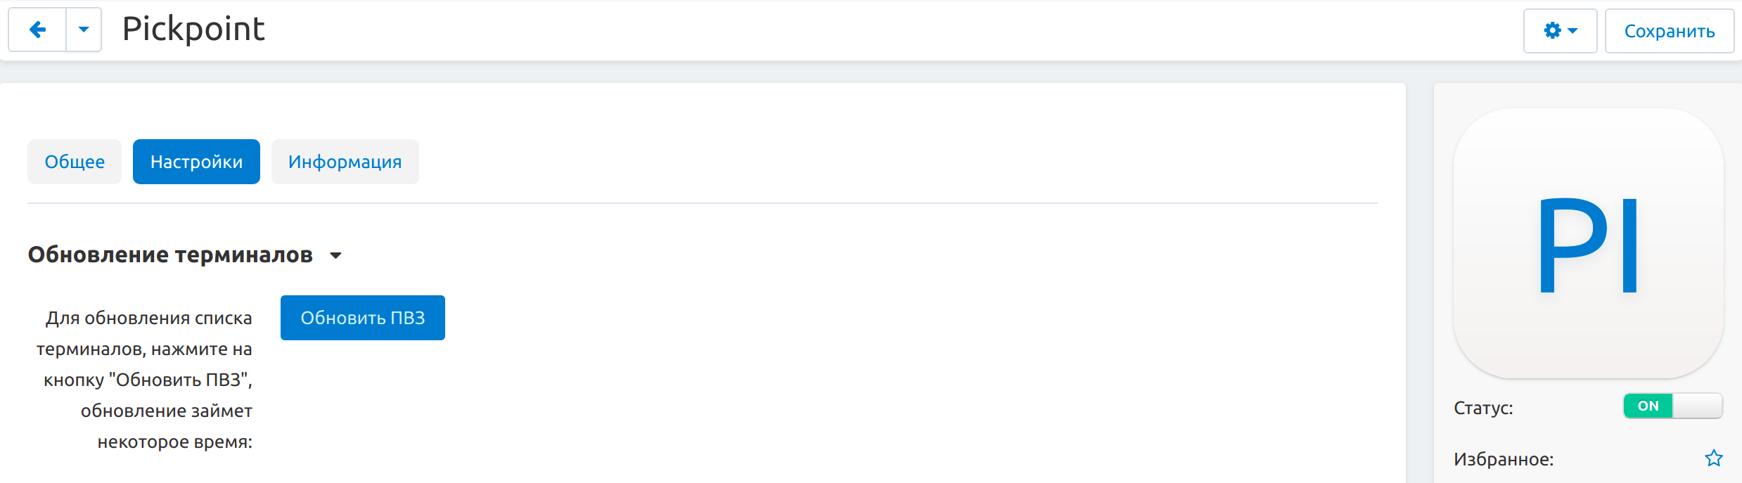Collapse section using caret beside Обновление терминалов

(x=336, y=255)
